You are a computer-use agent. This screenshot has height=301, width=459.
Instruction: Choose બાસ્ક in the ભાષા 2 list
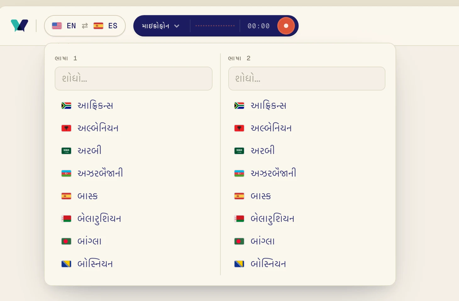tap(307, 196)
